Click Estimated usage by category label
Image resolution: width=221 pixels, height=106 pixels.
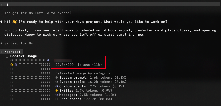[x=83, y=73]
